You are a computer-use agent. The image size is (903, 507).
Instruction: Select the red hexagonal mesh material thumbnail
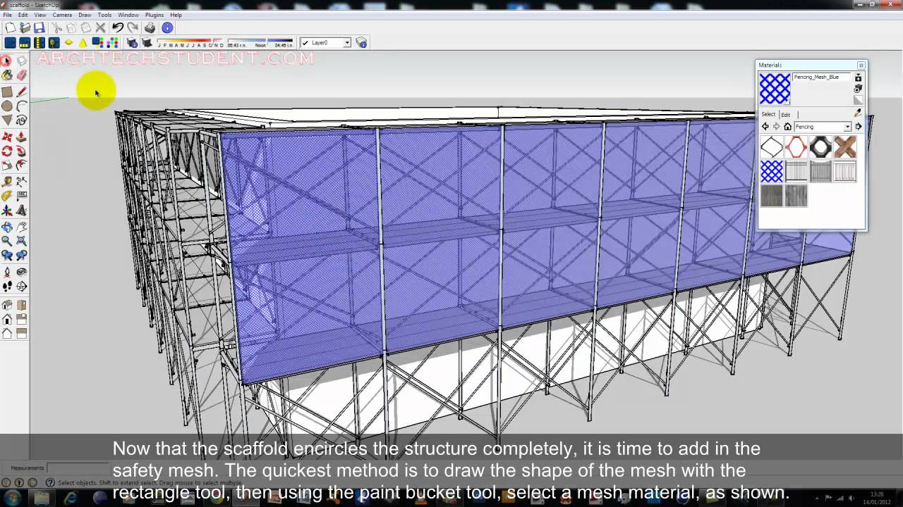coord(796,147)
